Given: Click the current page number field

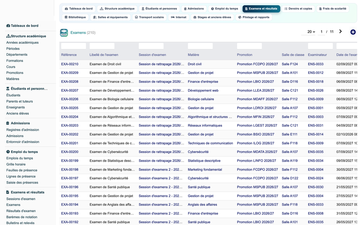Looking at the screenshot, I should 322,32.
